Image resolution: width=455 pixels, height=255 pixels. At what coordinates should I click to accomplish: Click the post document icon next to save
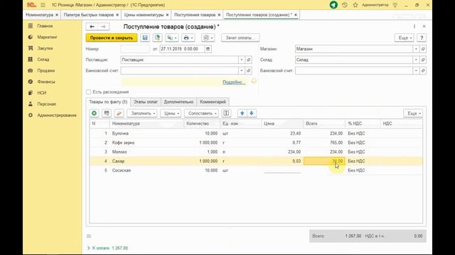[x=158, y=38]
